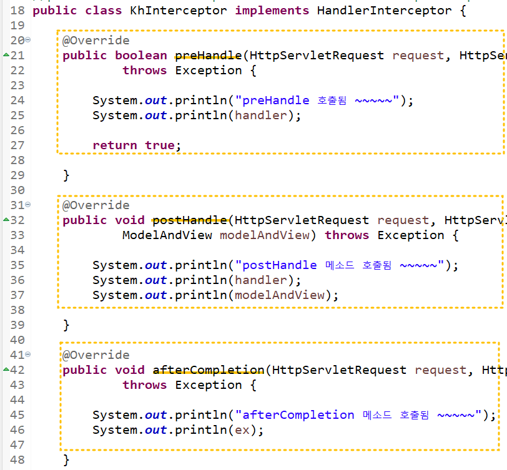The height and width of the screenshot is (470, 507).
Task: Click the afterCompletion method name
Action: 209,370
